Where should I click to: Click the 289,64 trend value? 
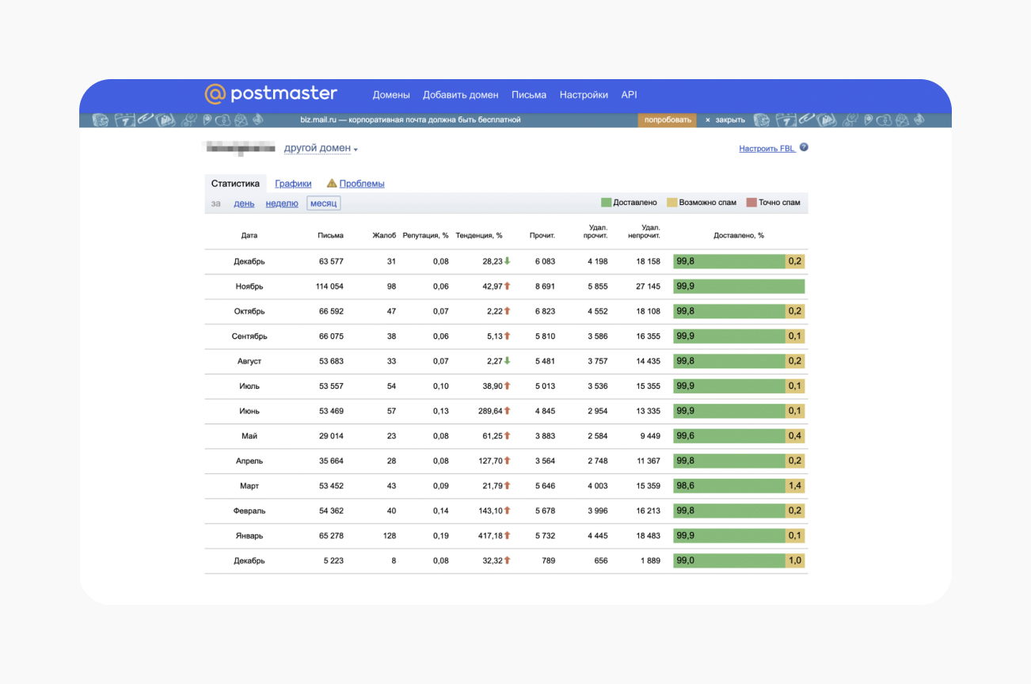[x=490, y=411]
